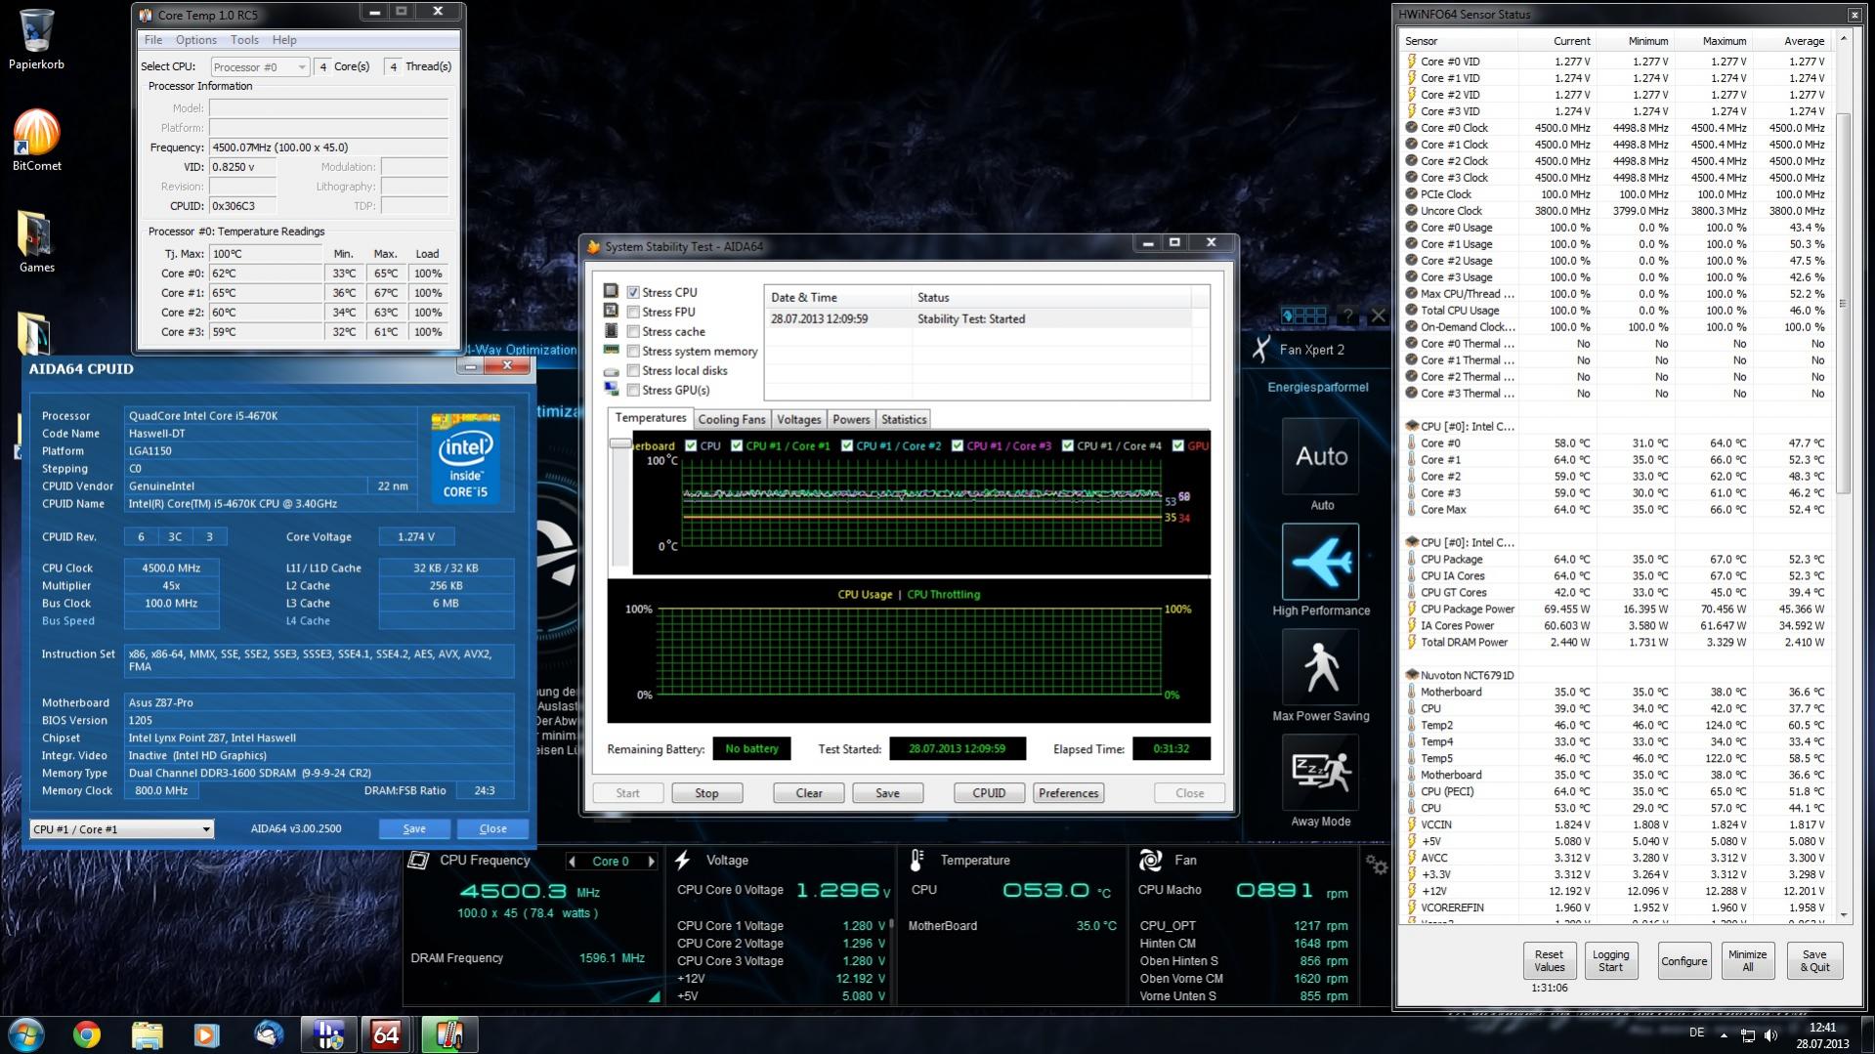Viewport: 1875px width, 1054px height.
Task: Click the Voltage lightning bolt icon
Action: [x=683, y=861]
